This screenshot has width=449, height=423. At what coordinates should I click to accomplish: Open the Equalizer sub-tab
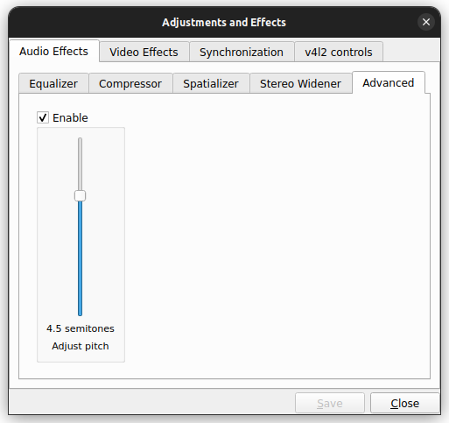tap(53, 83)
